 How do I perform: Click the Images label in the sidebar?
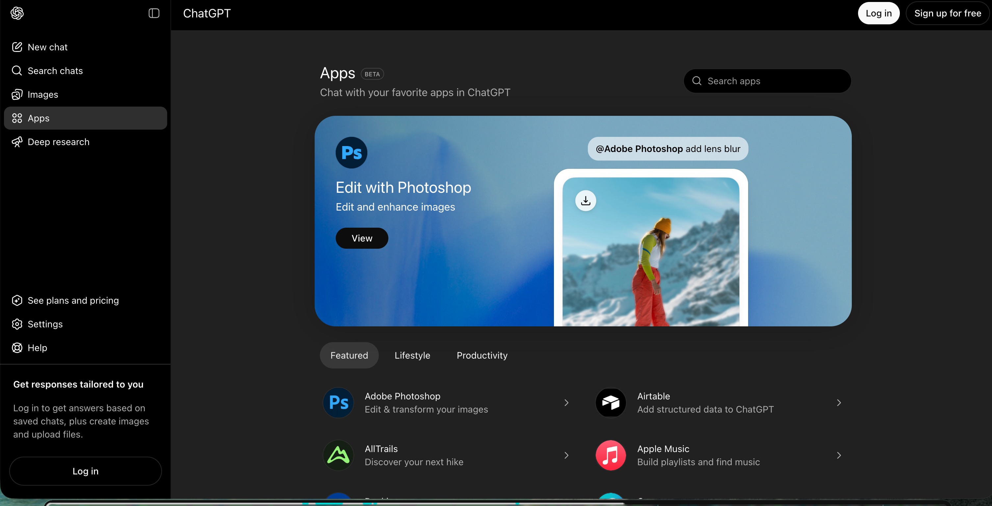(43, 95)
